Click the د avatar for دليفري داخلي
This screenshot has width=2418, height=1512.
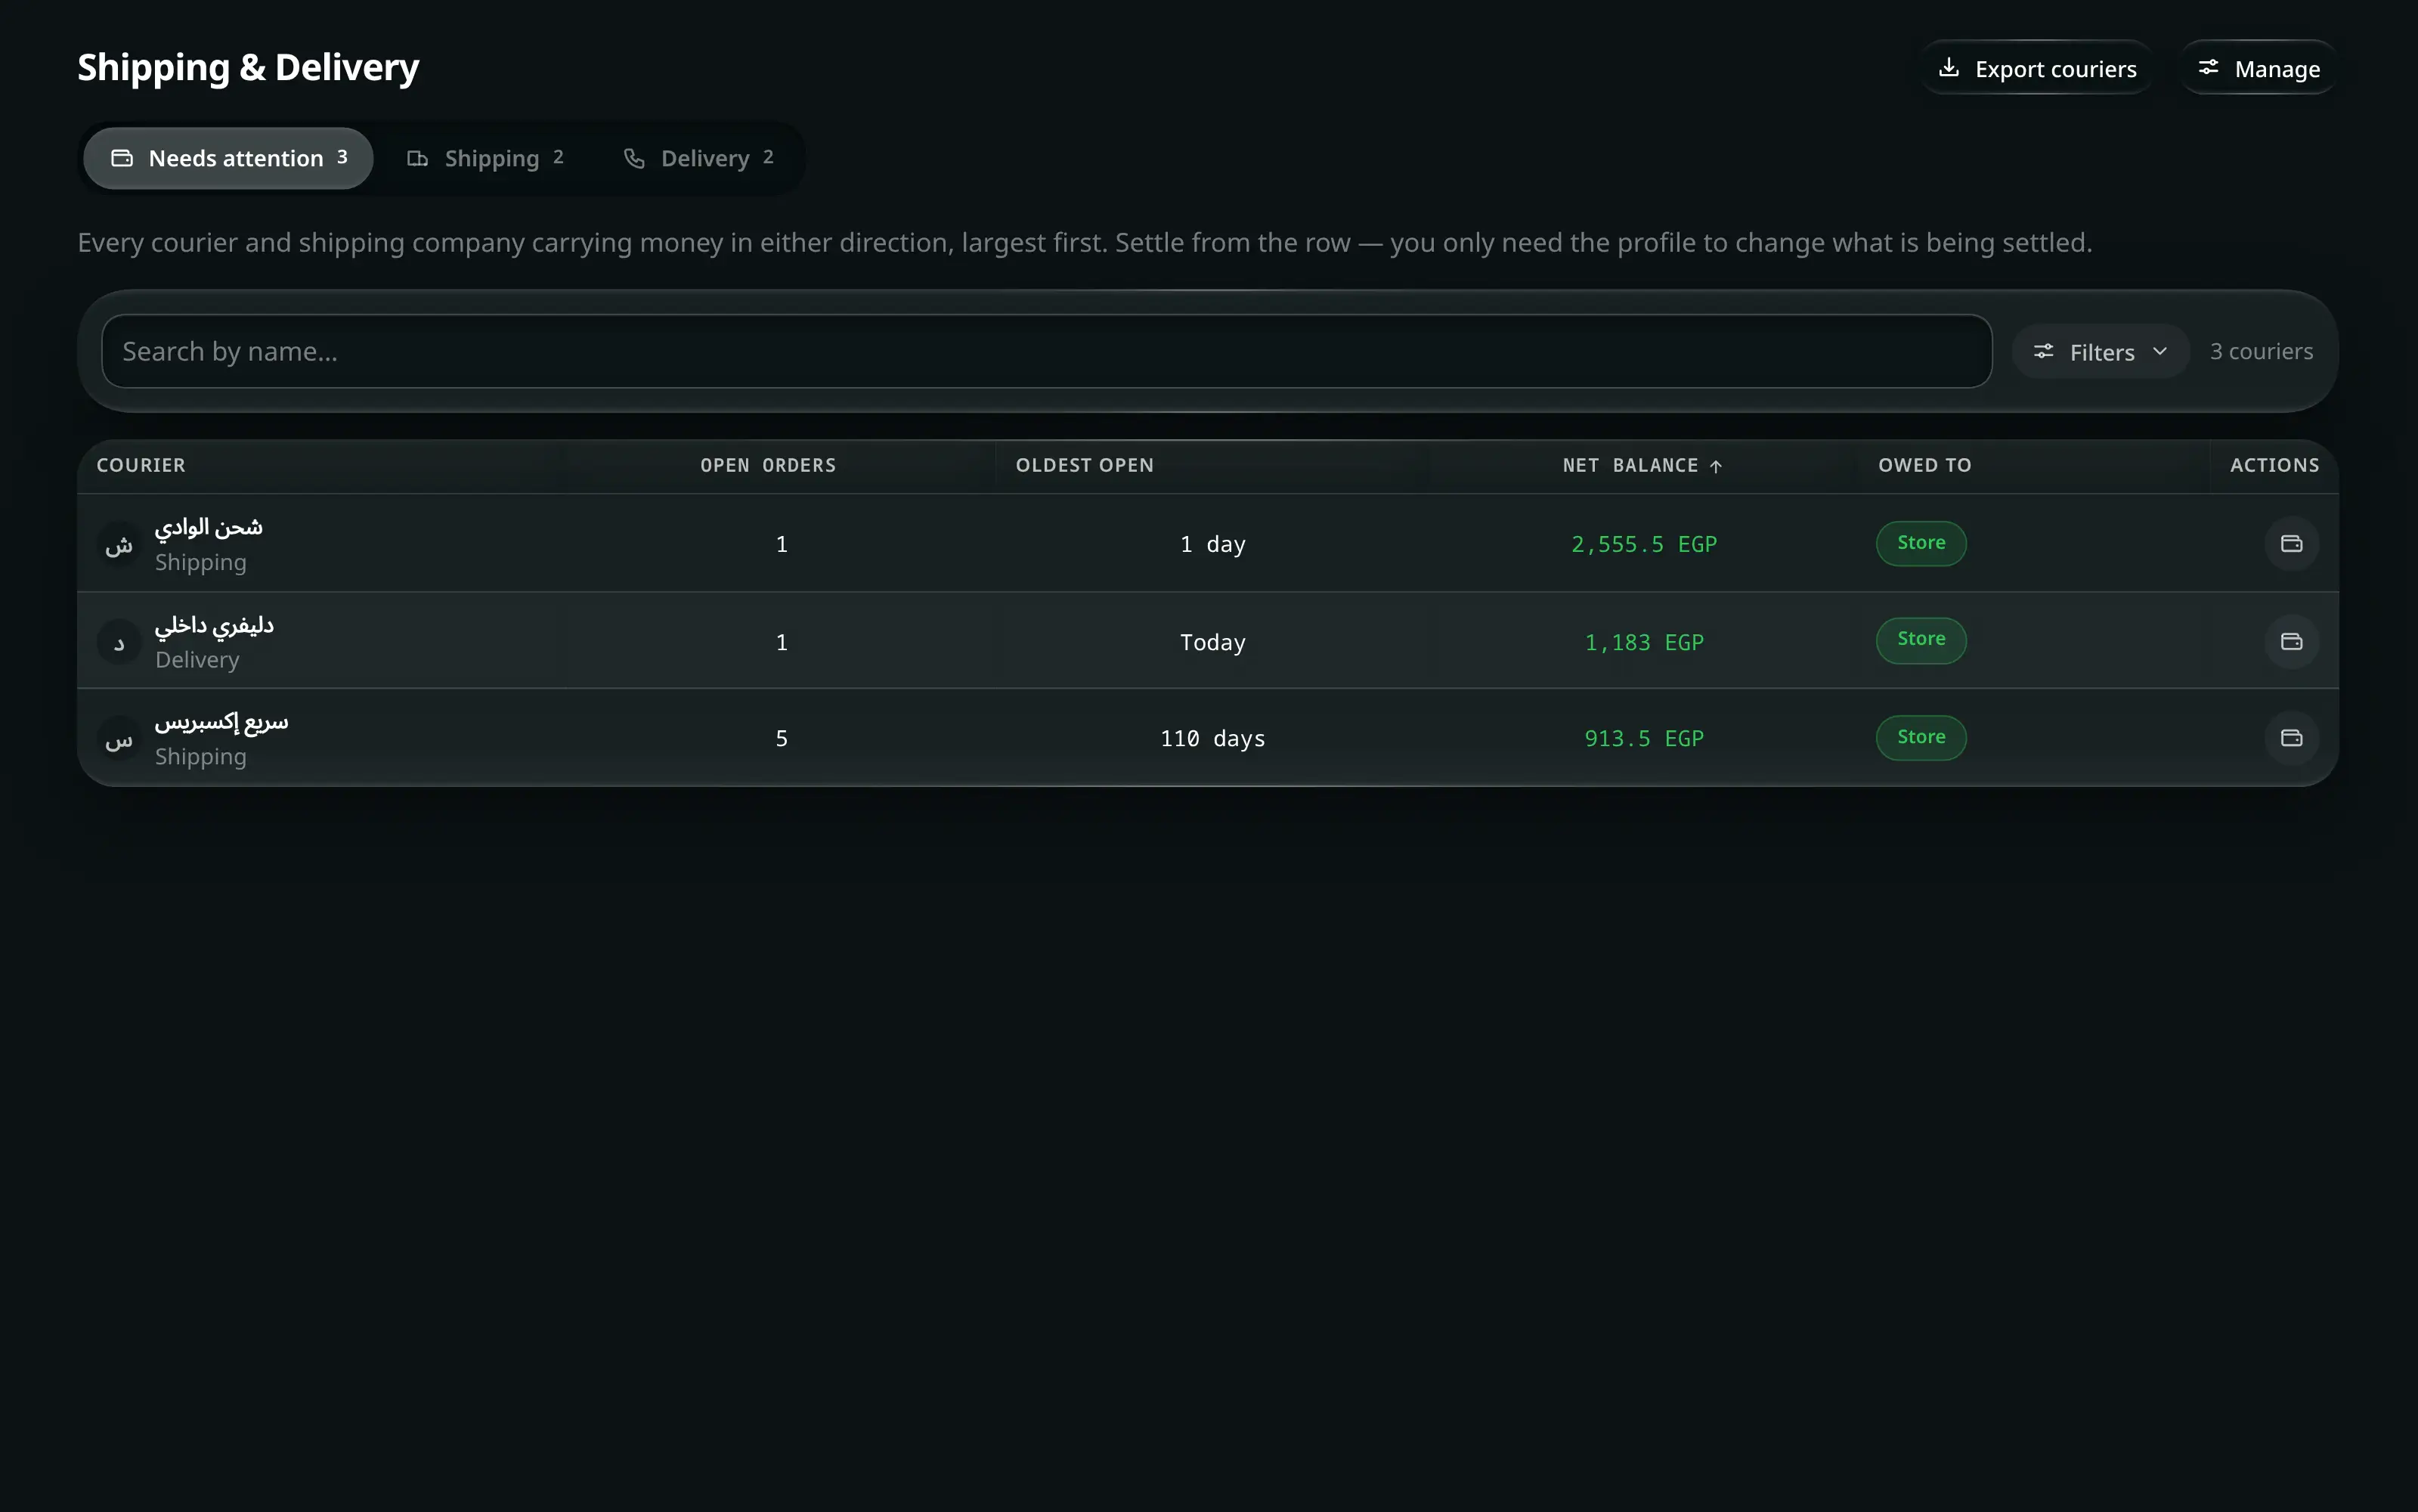point(119,642)
